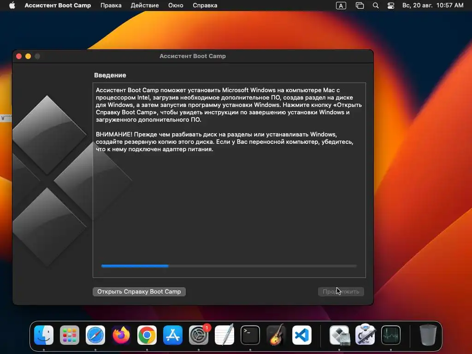Open the Ассистент Boot Camp app menu
Viewport: 472px width, 354px height.
tap(58, 6)
